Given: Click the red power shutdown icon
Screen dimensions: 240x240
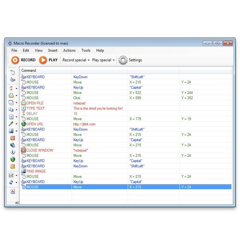Looking at the screenshot, I should (13, 138).
